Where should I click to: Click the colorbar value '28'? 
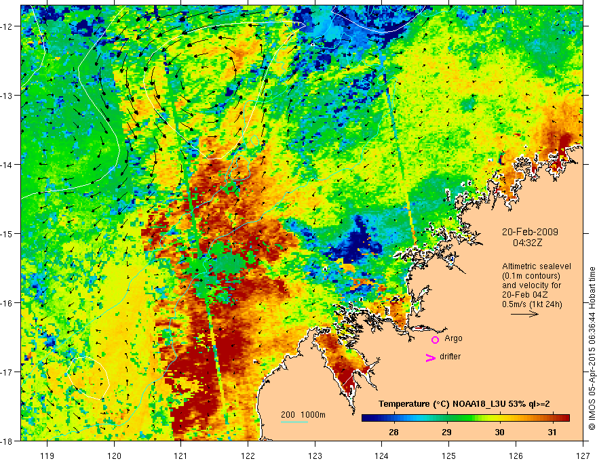[393, 432]
